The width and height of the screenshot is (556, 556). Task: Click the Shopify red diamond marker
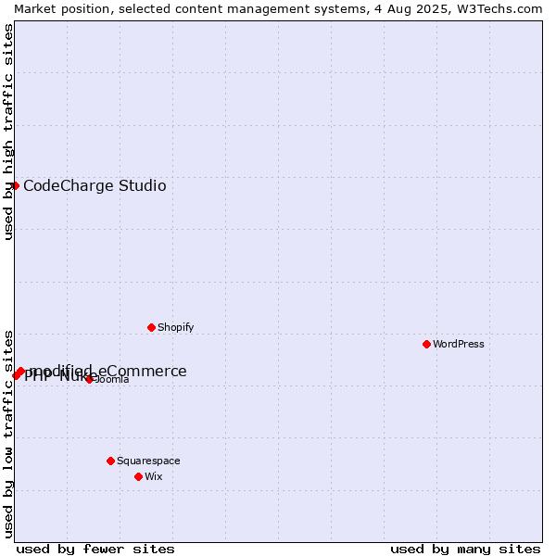151,327
